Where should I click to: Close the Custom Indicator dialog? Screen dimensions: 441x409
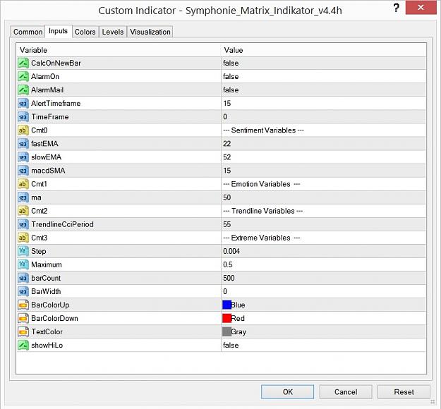(x=421, y=8)
